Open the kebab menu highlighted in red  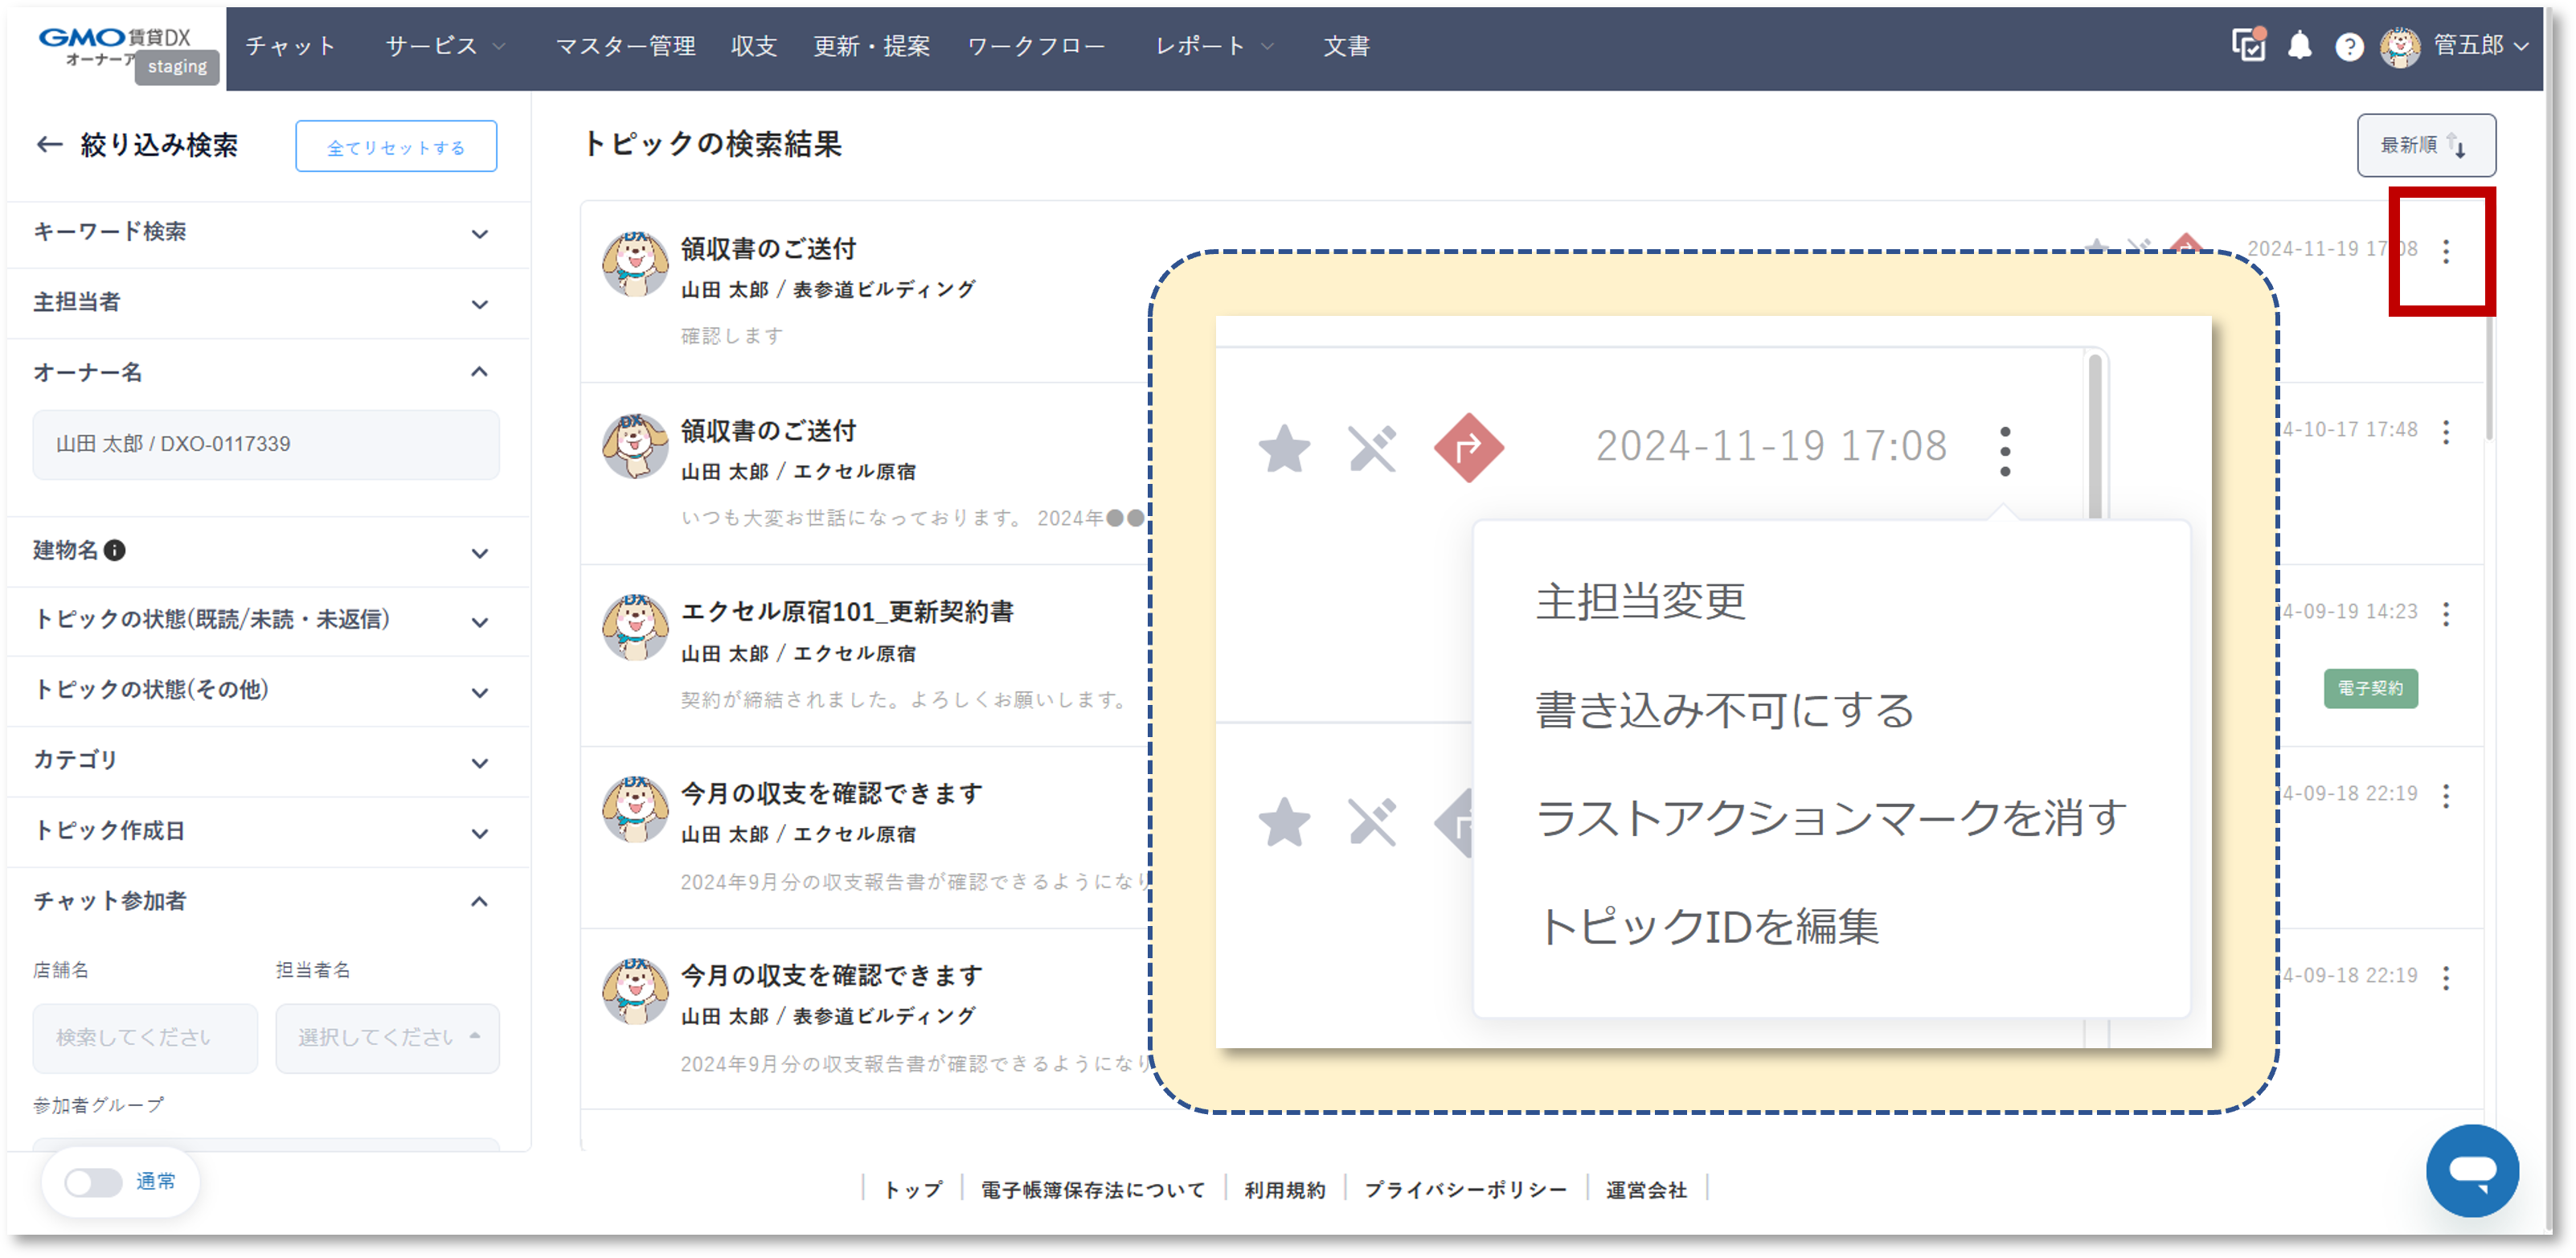pos(2446,253)
